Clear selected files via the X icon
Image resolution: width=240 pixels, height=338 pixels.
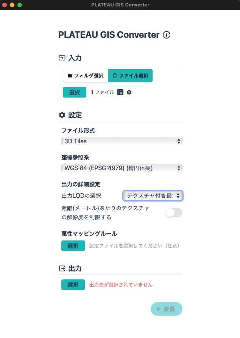pos(129,92)
